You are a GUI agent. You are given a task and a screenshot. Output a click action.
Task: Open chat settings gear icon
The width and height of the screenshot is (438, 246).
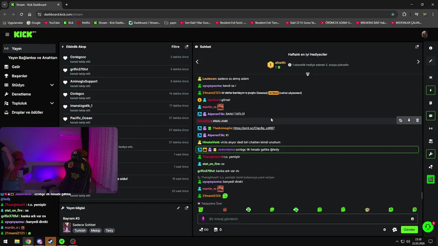pyautogui.click(x=385, y=230)
